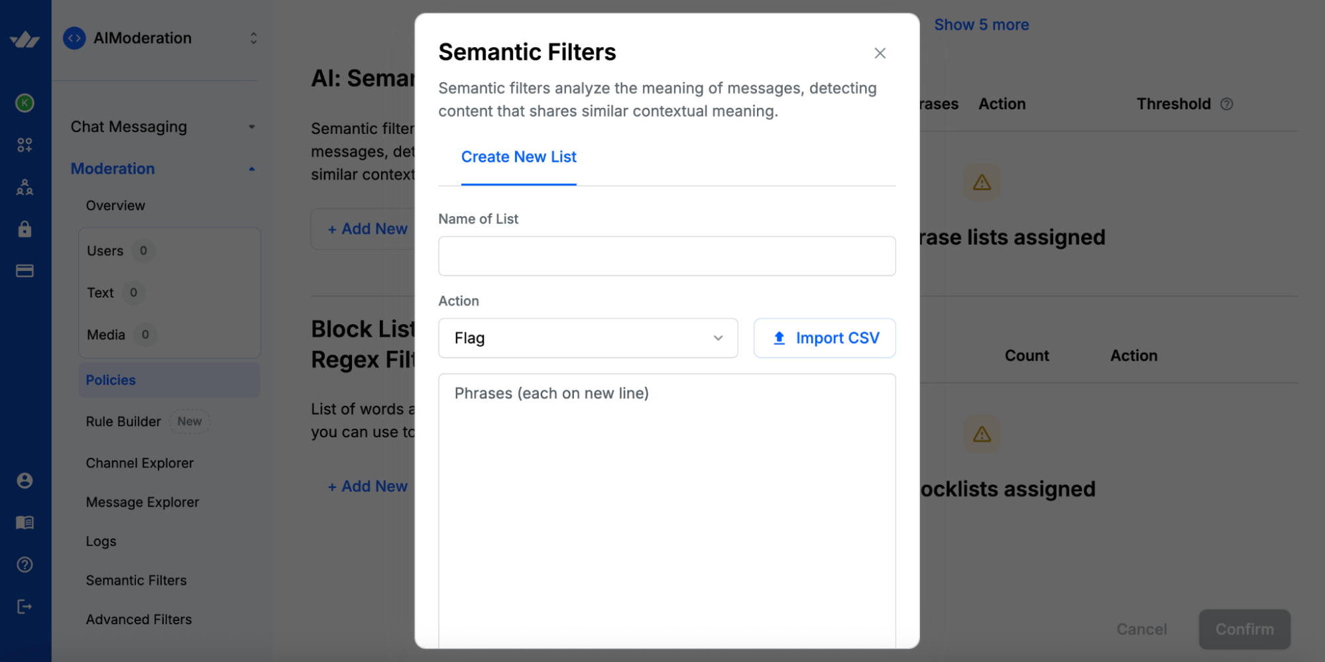Image resolution: width=1325 pixels, height=662 pixels.
Task: Click the Threshold help tooltip icon
Action: click(1227, 103)
